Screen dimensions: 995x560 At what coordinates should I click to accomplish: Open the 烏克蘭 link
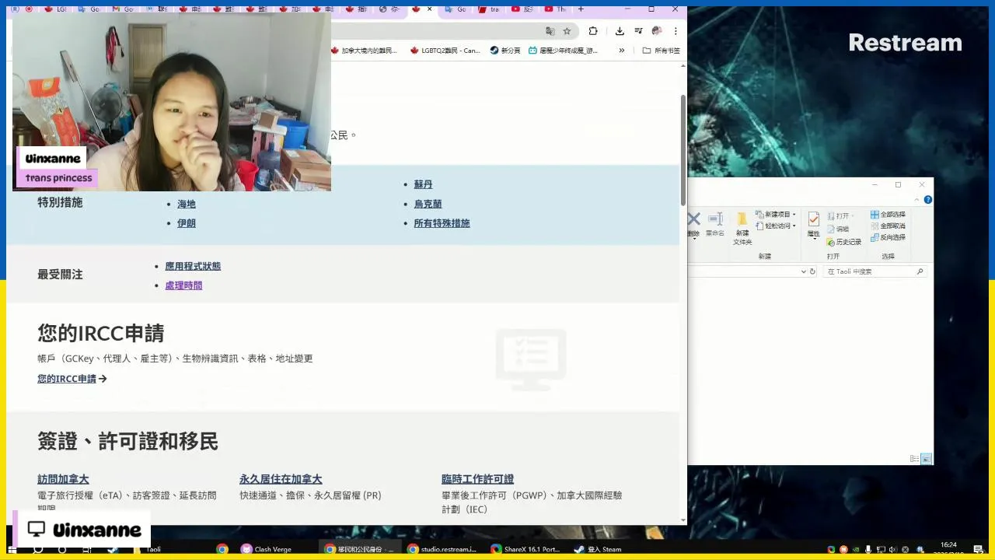tap(428, 204)
